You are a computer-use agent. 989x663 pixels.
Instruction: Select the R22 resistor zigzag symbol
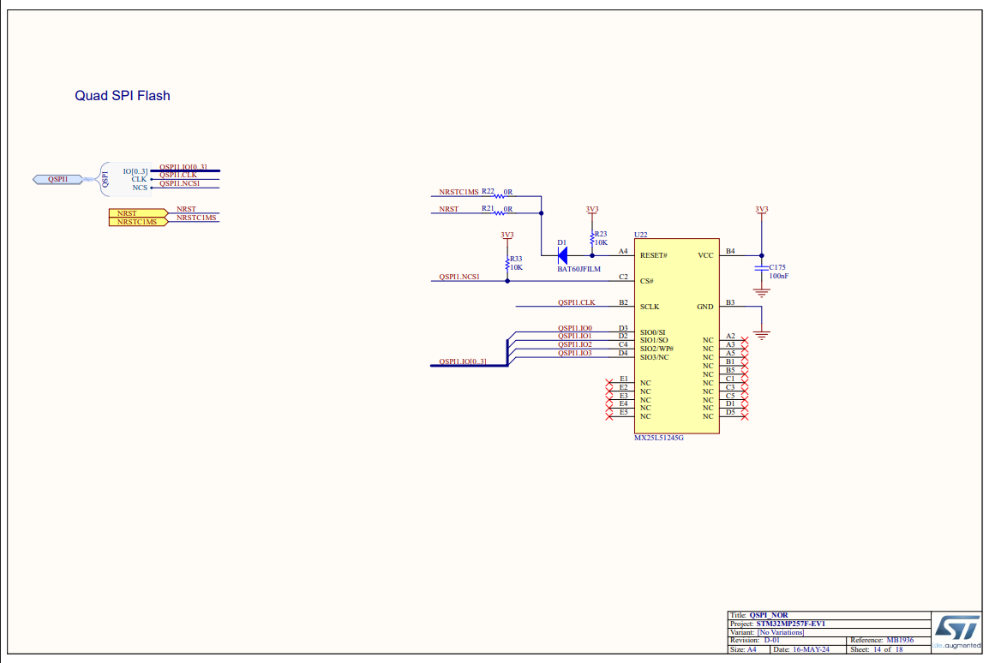point(499,196)
